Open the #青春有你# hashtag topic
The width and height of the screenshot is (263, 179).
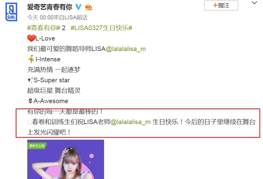click(44, 28)
